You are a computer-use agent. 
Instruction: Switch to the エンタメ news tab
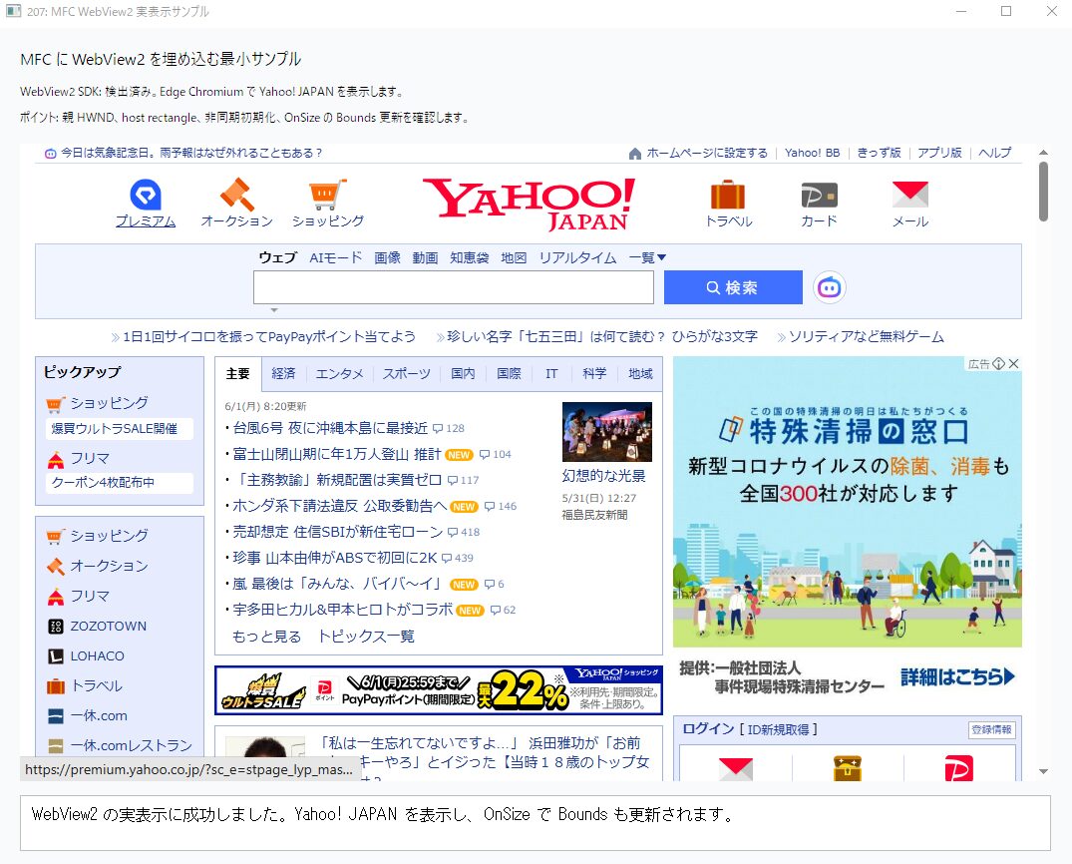pyautogui.click(x=339, y=373)
